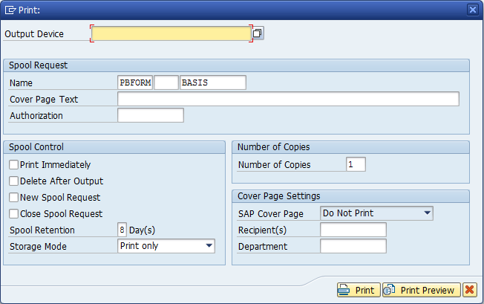
Task: Tick the Close Spool Request checkbox
Action: [13, 214]
